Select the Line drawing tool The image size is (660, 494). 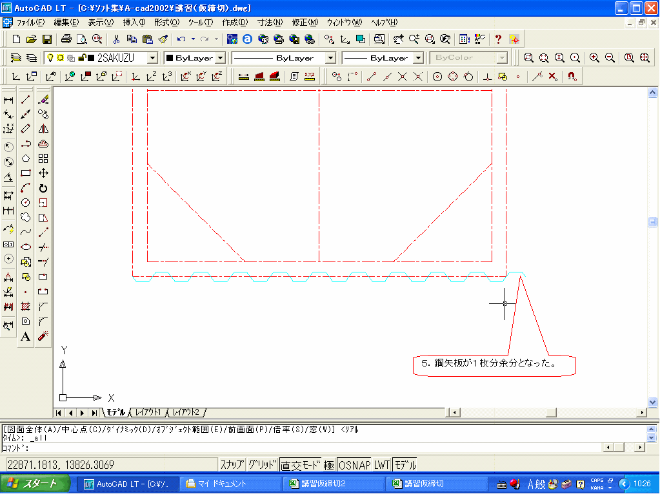coord(26,100)
